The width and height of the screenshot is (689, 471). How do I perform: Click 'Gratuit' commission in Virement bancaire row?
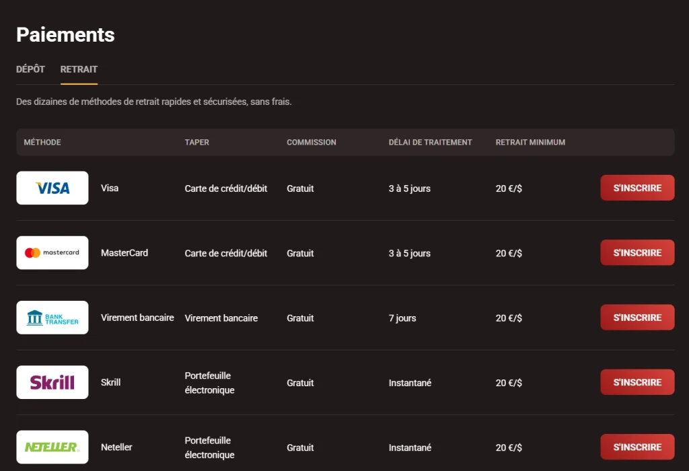300,318
